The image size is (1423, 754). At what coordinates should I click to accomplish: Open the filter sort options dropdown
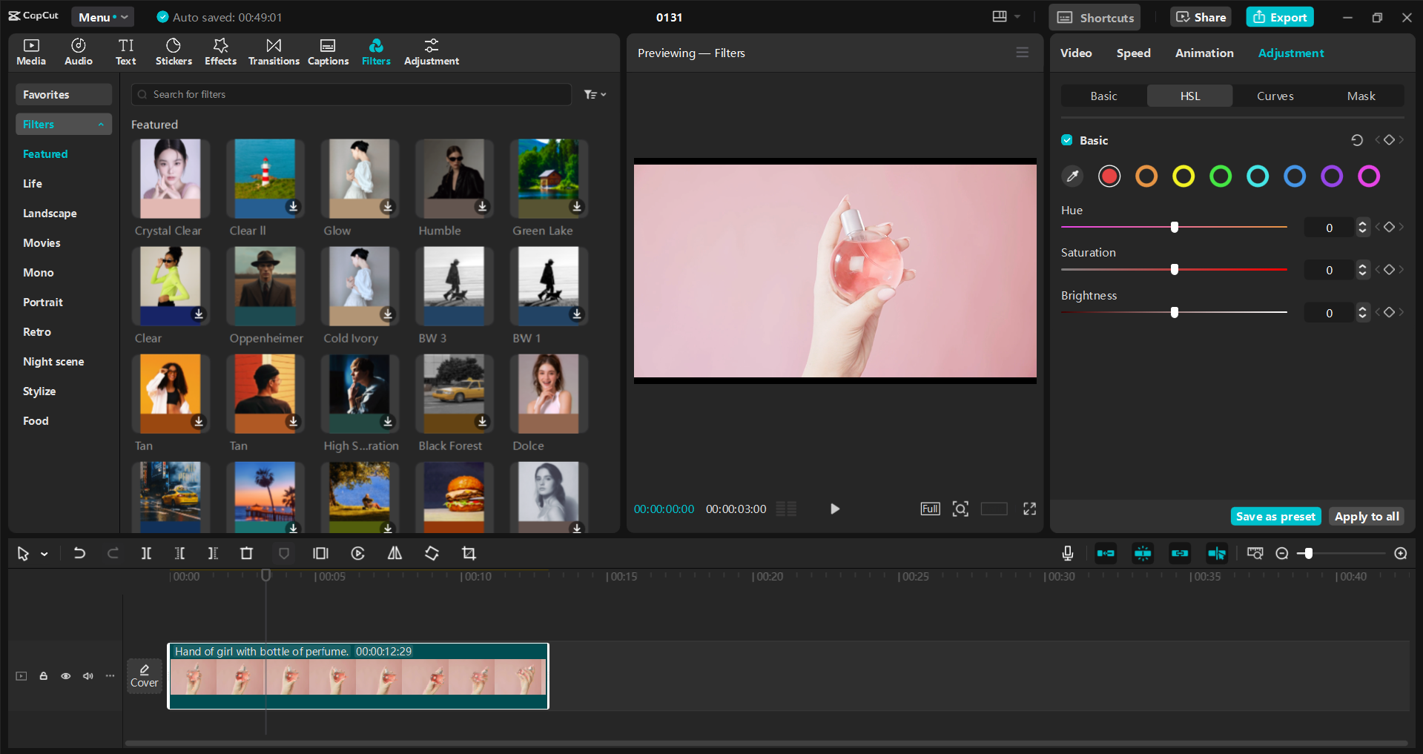click(595, 95)
